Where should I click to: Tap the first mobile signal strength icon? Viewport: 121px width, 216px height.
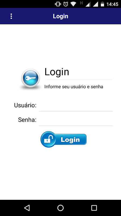pyautogui.click(x=88, y=4)
